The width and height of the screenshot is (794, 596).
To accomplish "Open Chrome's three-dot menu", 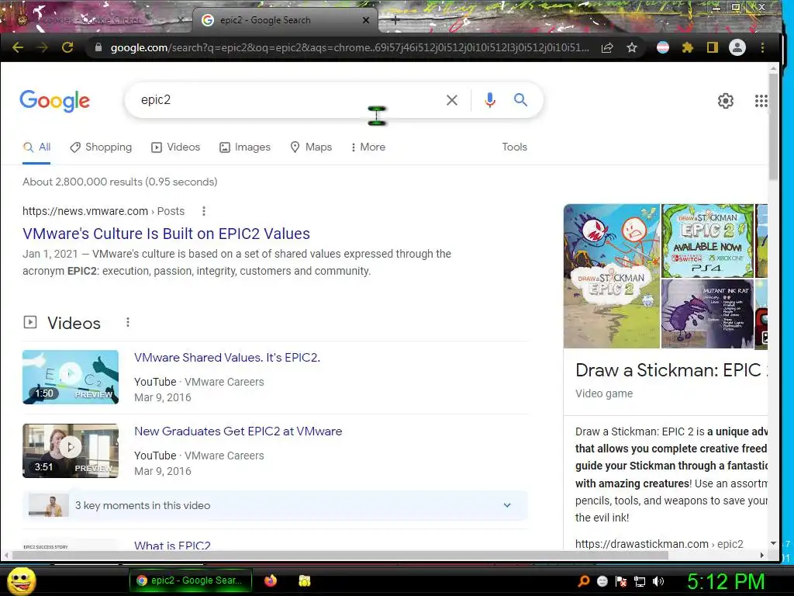I will coord(763,47).
